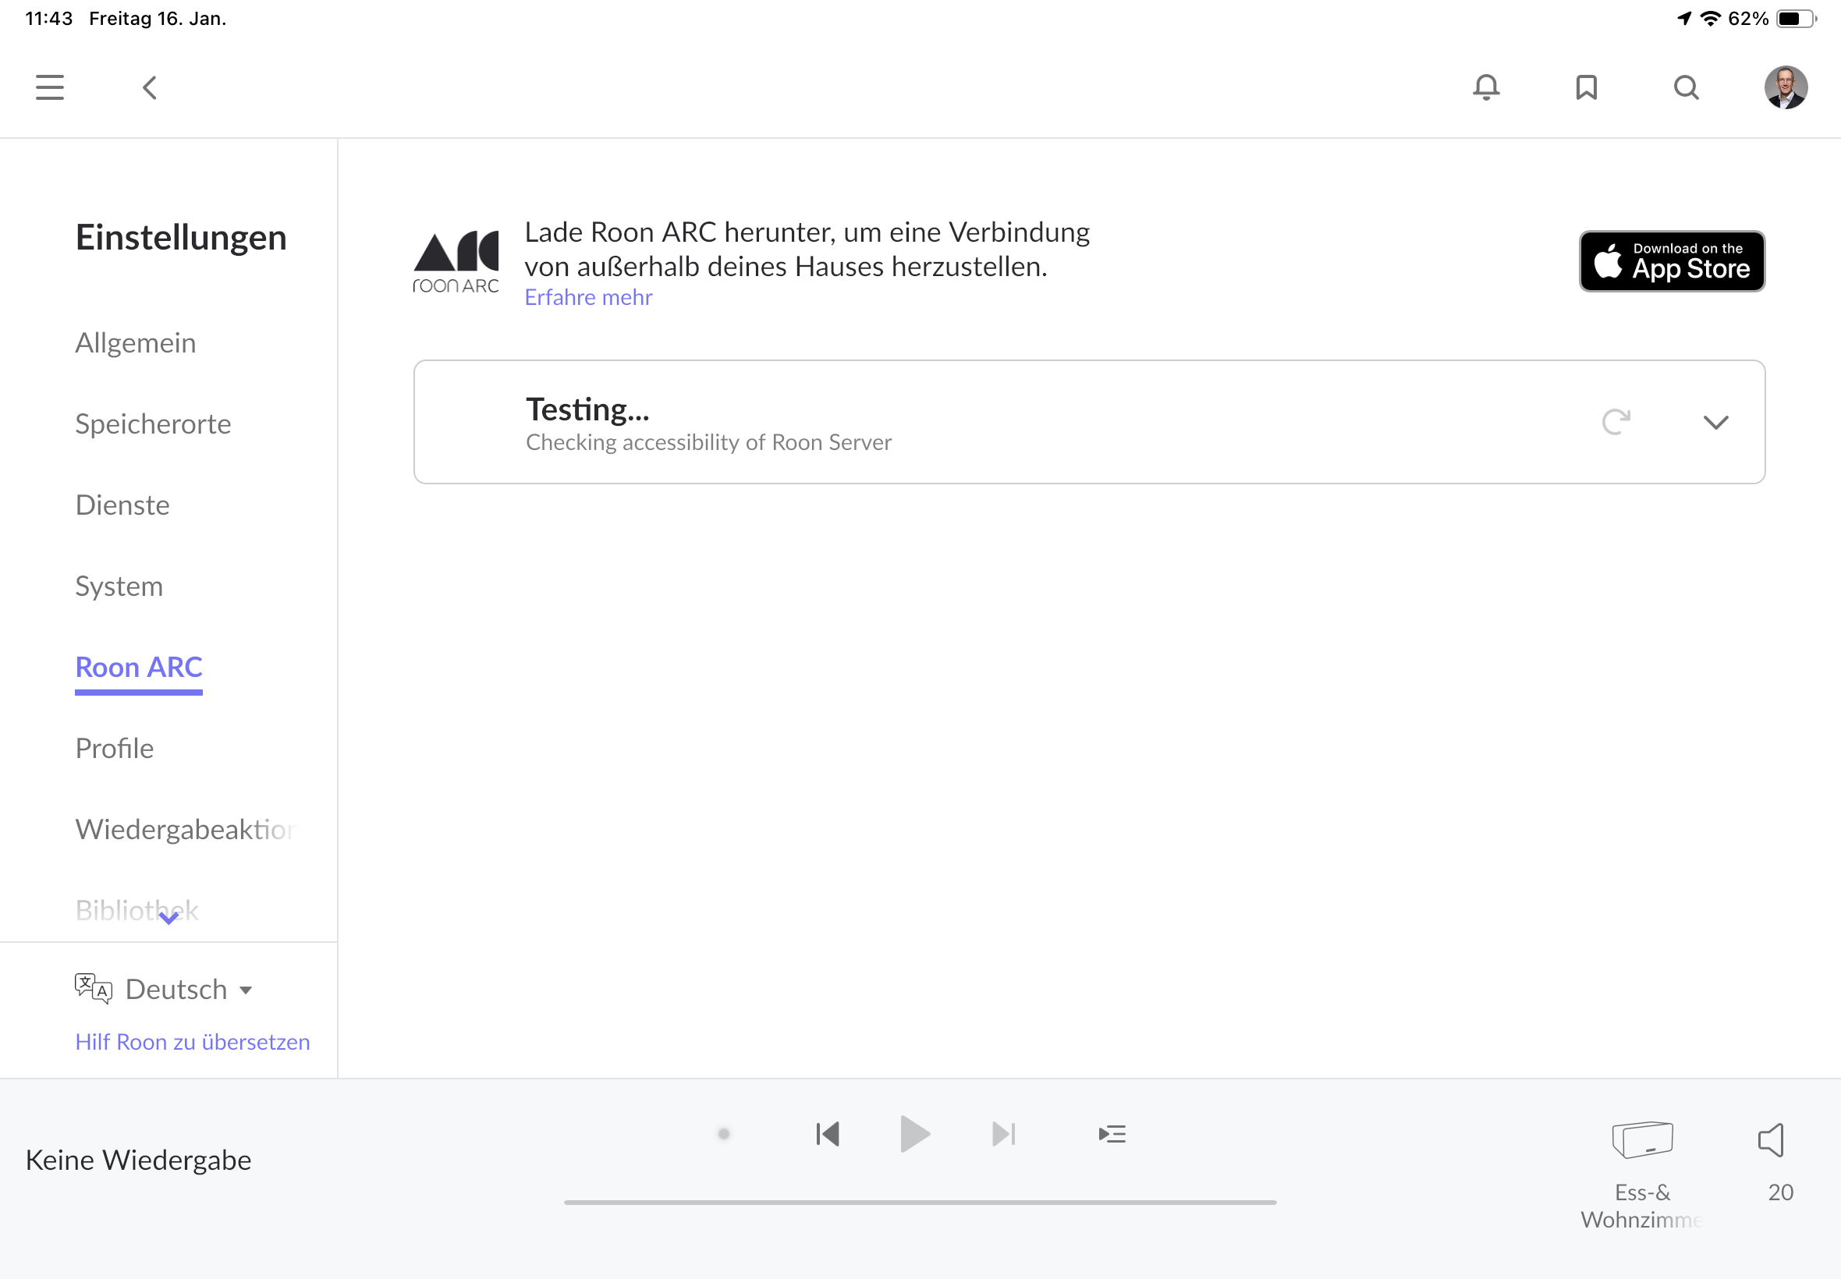1841x1279 pixels.
Task: Retry the Roon ARC accessibility test
Action: 1616,422
